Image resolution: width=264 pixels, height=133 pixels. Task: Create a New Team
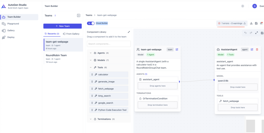62,26
